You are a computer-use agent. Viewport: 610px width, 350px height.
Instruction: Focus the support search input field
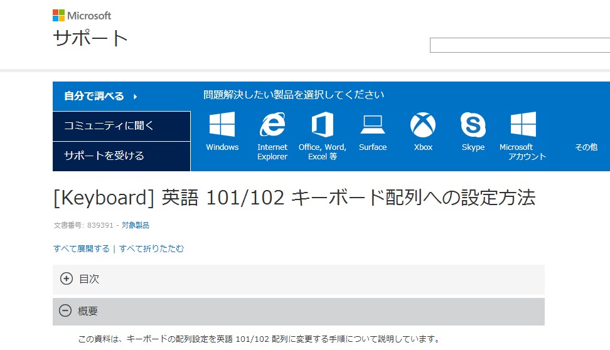520,45
